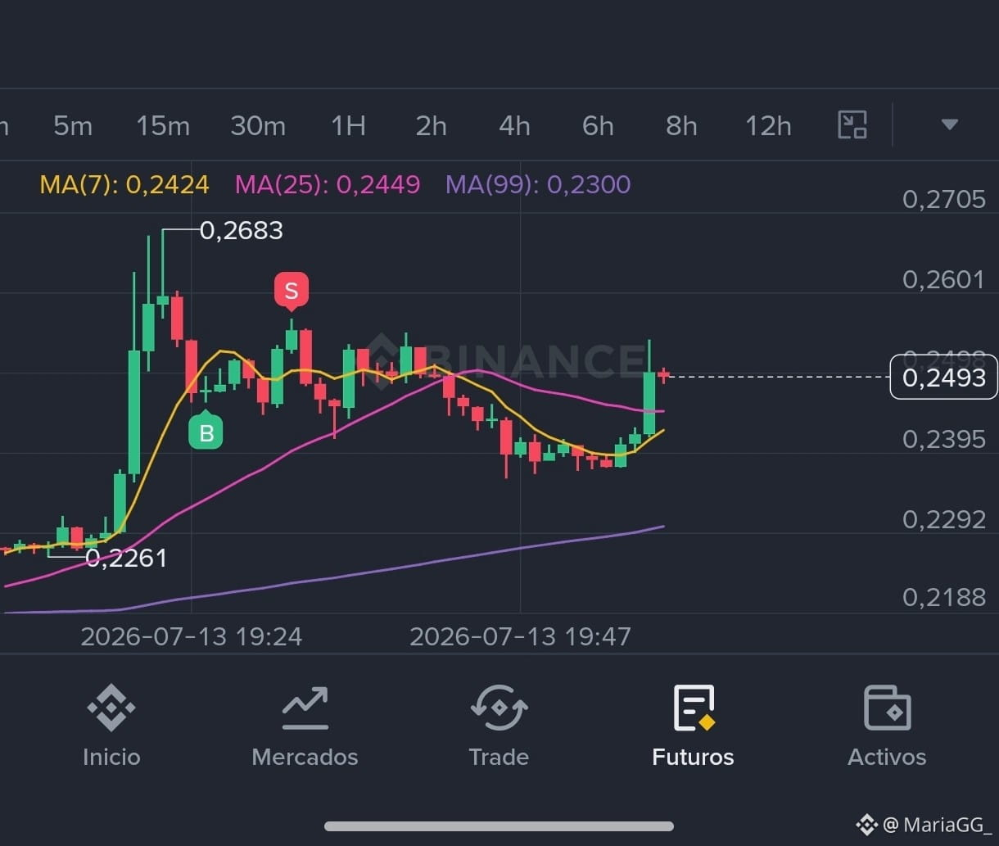Tap the 2026-07-13 19:47 time label
This screenshot has width=999, height=846.
tap(521, 636)
